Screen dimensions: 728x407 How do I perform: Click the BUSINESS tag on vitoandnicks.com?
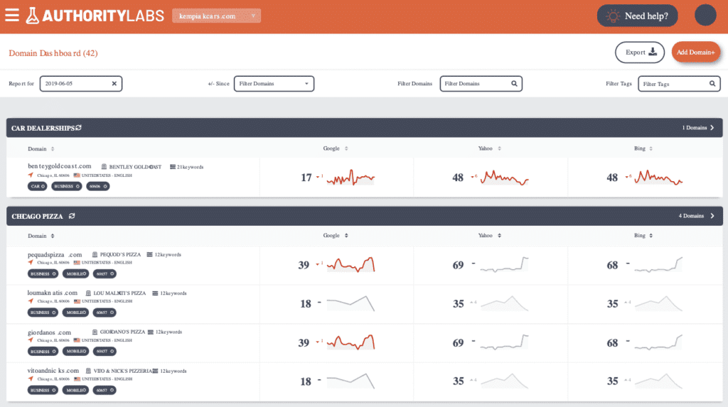coord(43,390)
